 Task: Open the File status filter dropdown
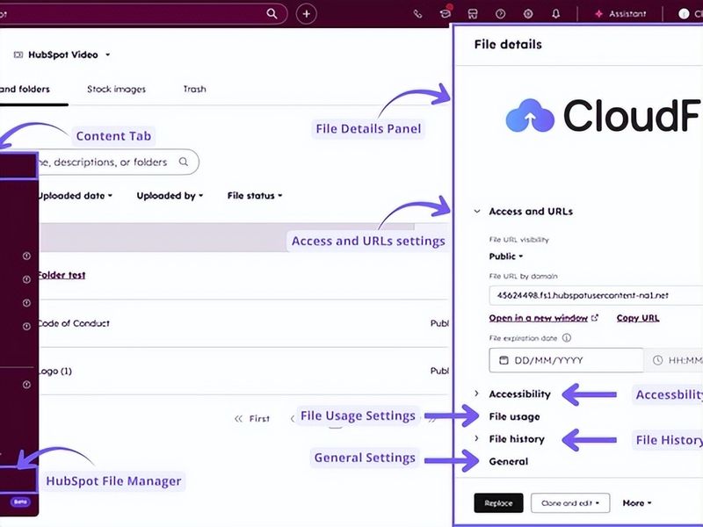click(x=255, y=196)
